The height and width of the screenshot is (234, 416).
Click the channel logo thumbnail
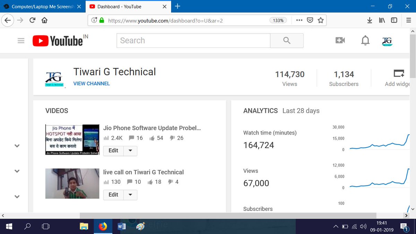[54, 78]
